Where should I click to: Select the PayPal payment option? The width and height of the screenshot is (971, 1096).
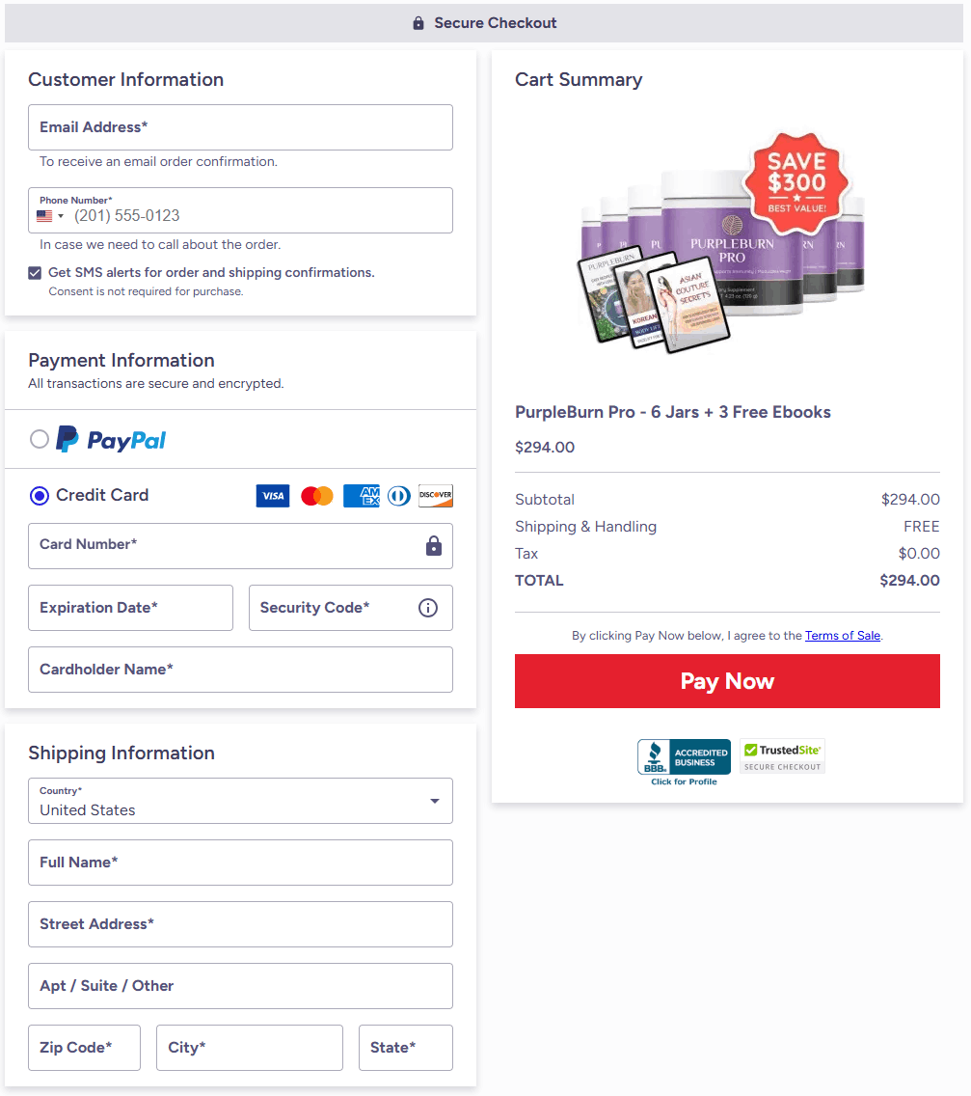pos(40,440)
